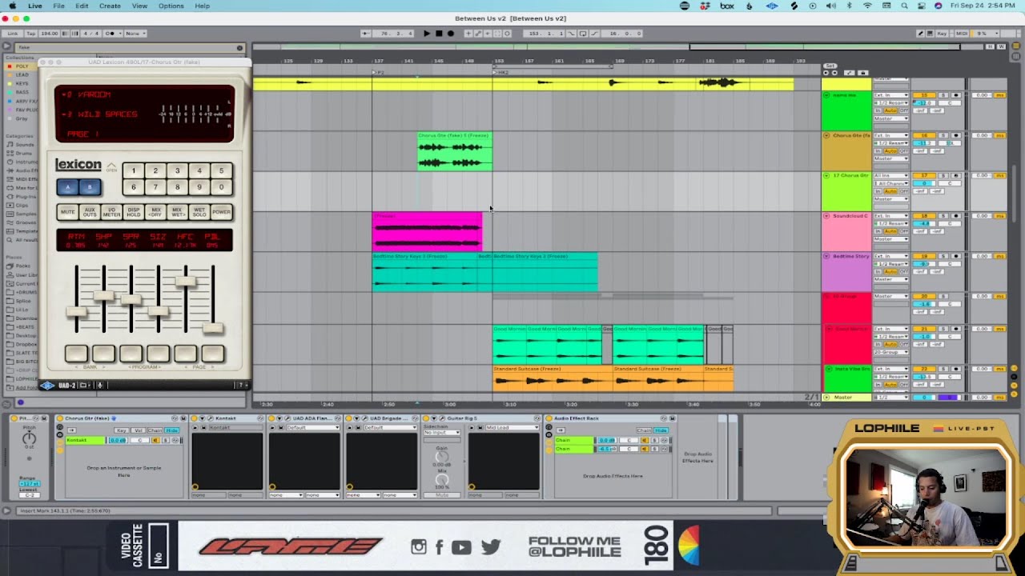Screen dimensions: 1025x576
Task: Click the Lexicon POWER button
Action: pyautogui.click(x=221, y=212)
